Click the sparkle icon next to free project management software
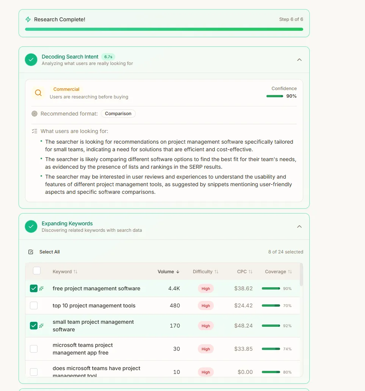 (x=42, y=288)
